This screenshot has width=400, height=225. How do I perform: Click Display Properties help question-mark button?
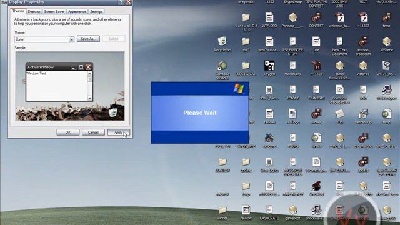(121, 2)
